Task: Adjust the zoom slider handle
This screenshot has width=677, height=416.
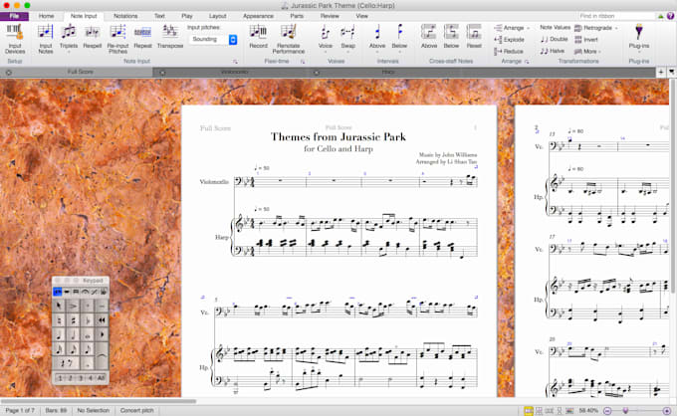Action: pyautogui.click(x=625, y=411)
